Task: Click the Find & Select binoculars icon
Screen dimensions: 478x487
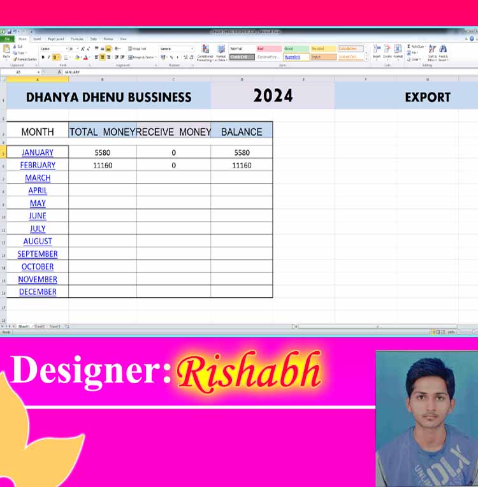Action: click(x=443, y=51)
